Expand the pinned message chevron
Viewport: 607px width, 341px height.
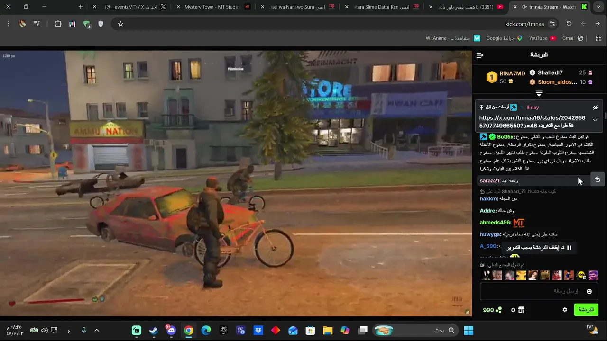pyautogui.click(x=595, y=120)
